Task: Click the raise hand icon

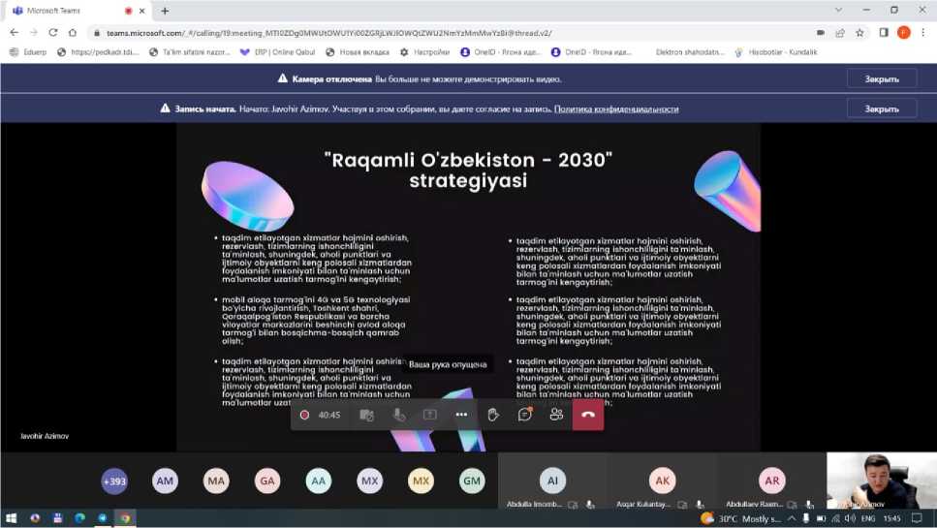Action: click(x=493, y=415)
